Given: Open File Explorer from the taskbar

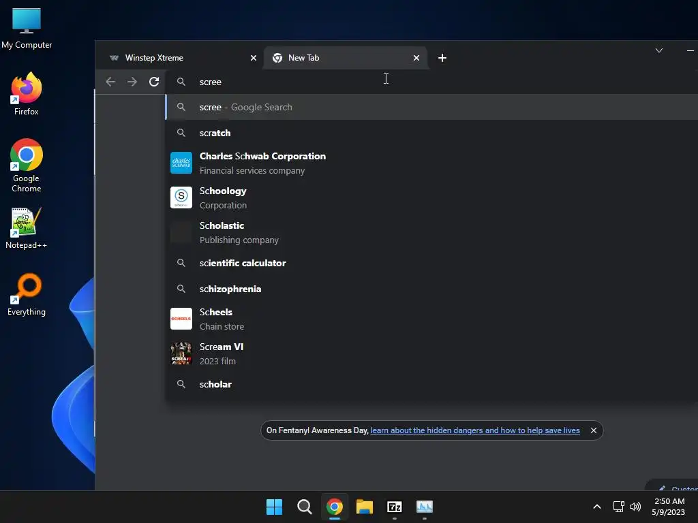Looking at the screenshot, I should (365, 507).
